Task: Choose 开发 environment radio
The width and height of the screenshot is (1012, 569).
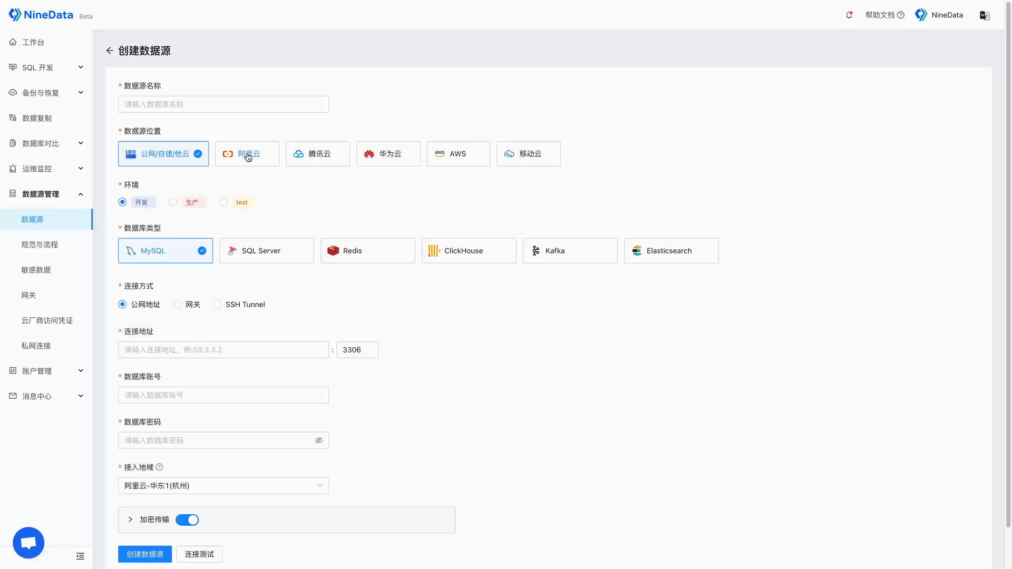Action: [122, 202]
